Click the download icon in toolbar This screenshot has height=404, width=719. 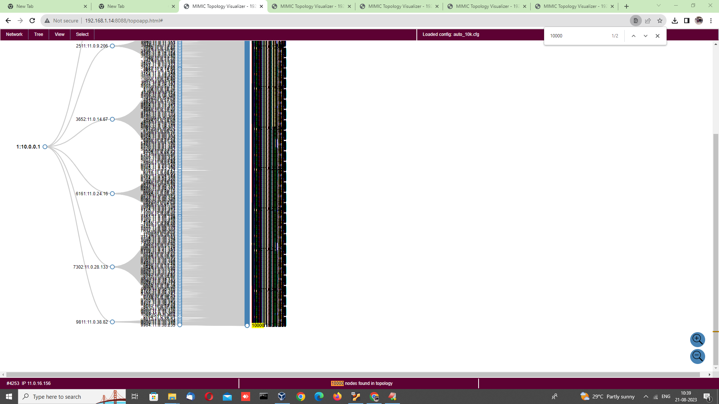[x=674, y=20]
